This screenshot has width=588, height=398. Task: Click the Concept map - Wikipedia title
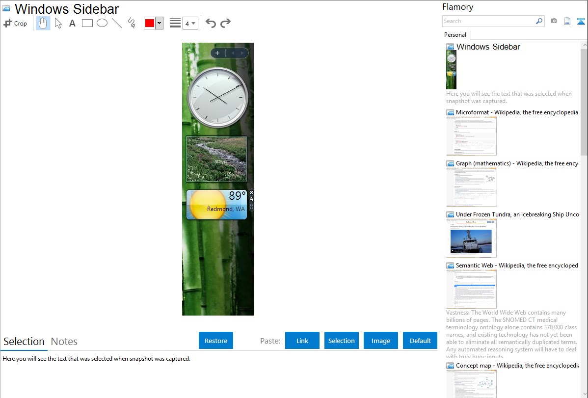pos(517,365)
